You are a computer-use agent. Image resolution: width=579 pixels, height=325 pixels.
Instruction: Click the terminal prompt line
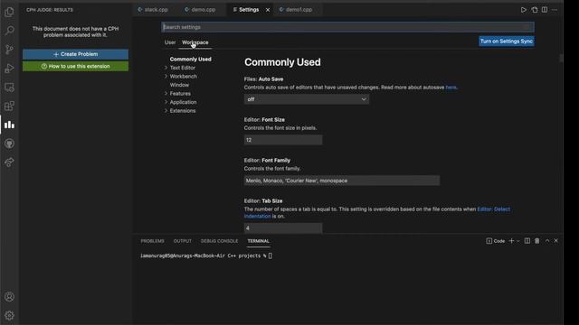[x=206, y=255]
